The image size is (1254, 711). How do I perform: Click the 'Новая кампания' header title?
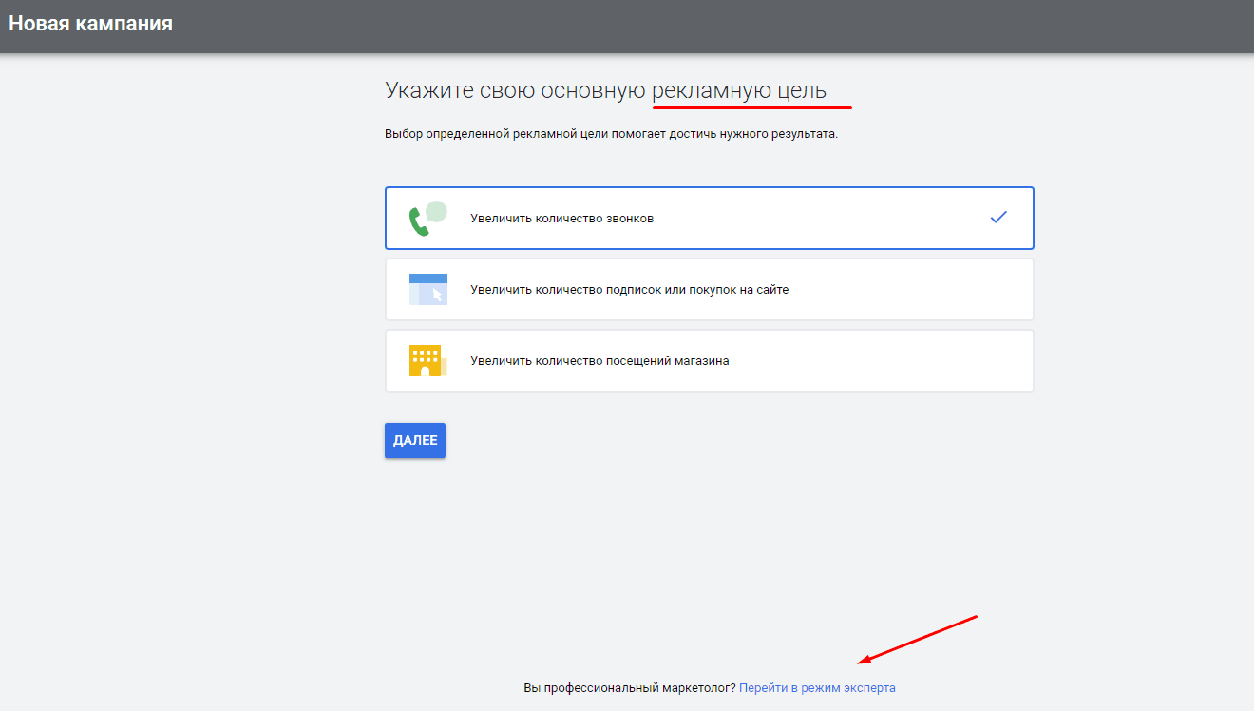click(90, 23)
